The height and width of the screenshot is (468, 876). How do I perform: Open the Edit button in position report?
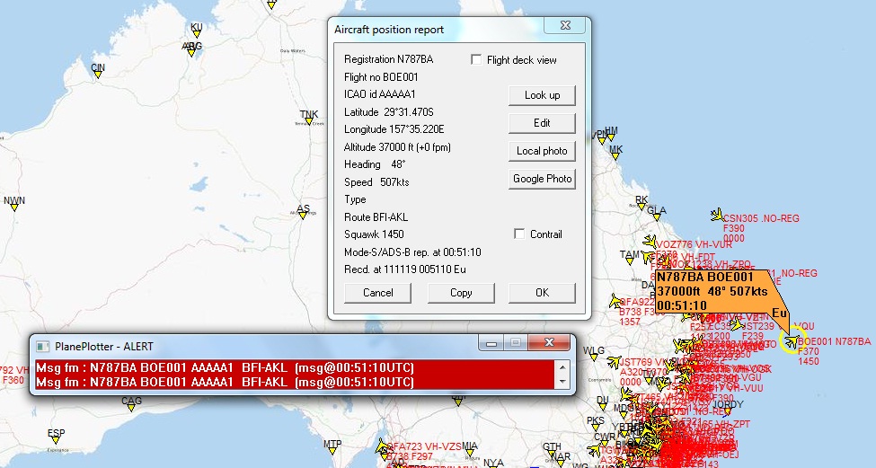(542, 123)
